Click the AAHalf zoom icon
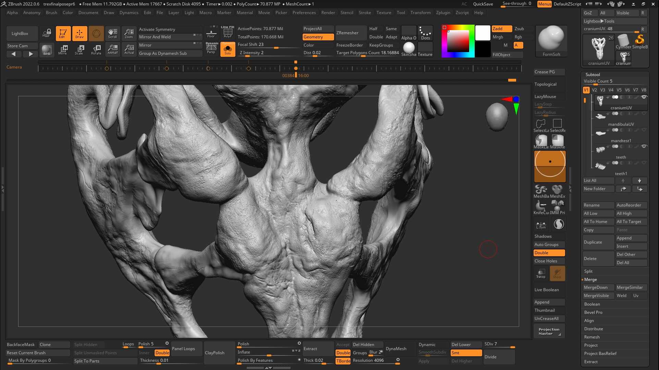 tap(113, 50)
